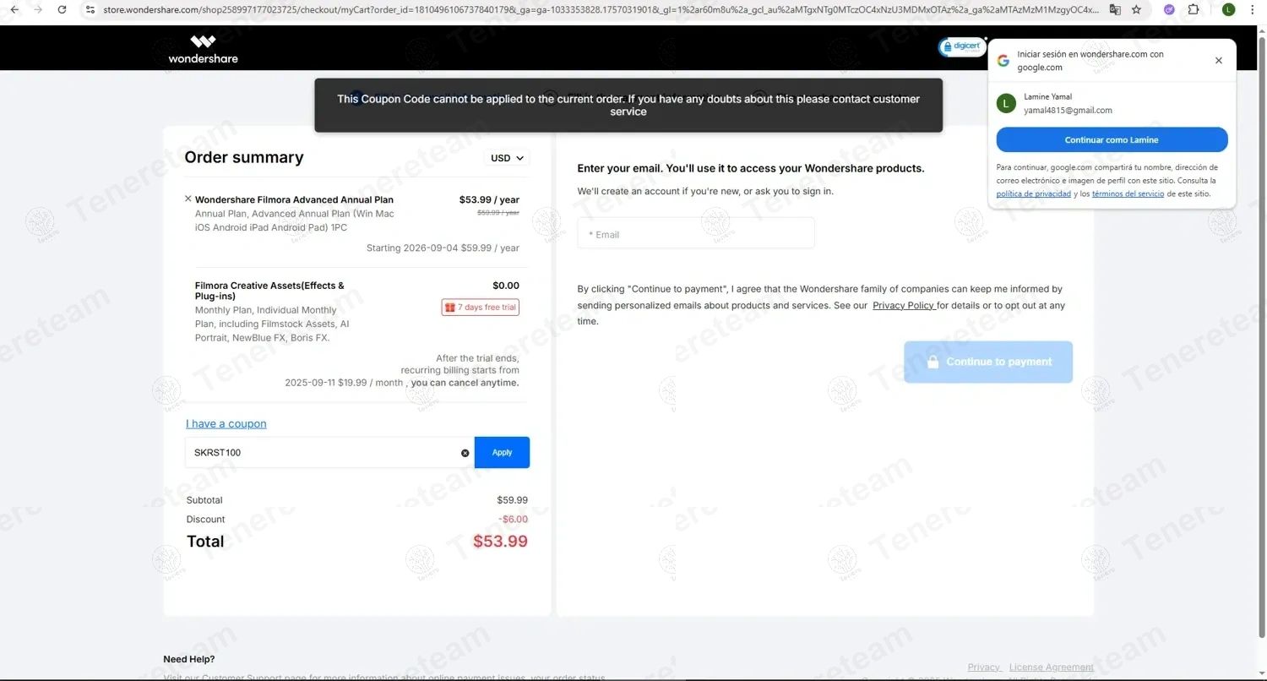Click Continuar como Lamine button
The height and width of the screenshot is (681, 1267).
tap(1112, 139)
